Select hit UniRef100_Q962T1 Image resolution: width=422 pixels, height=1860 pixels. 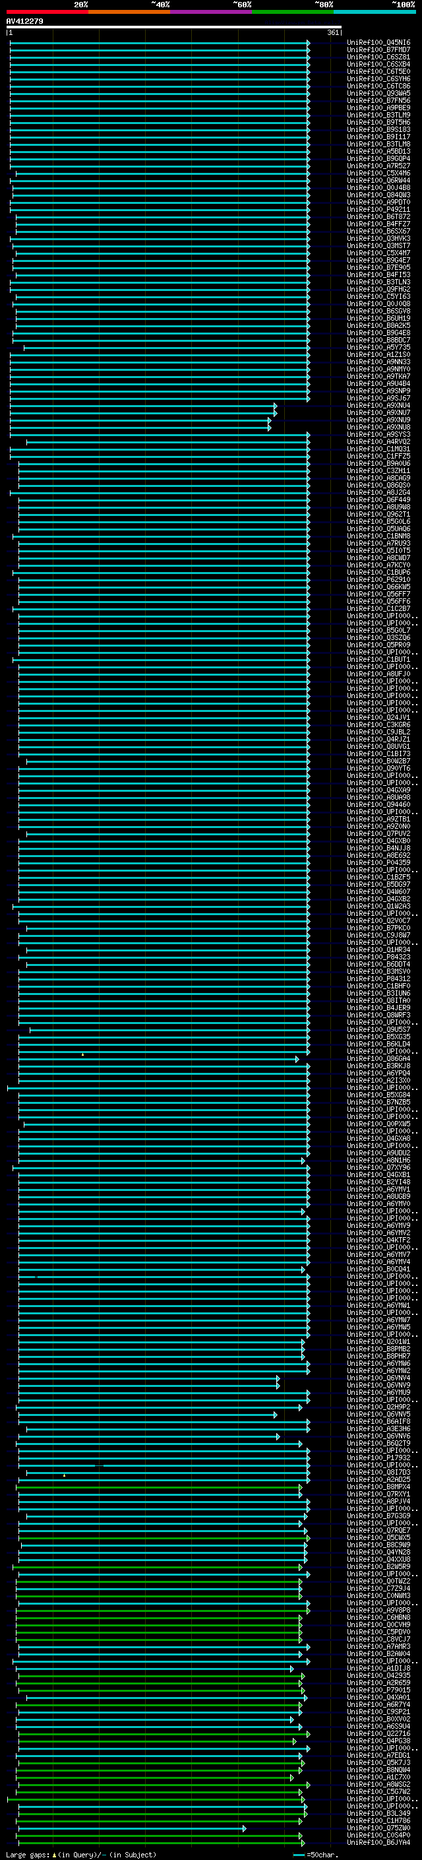tap(378, 514)
